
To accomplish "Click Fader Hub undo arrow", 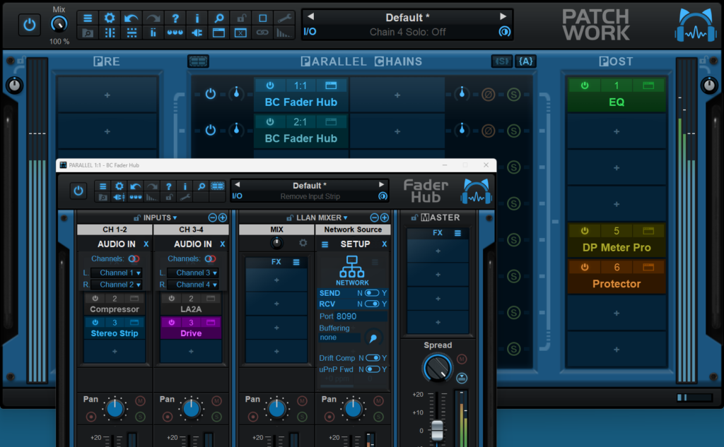I will coord(135,186).
